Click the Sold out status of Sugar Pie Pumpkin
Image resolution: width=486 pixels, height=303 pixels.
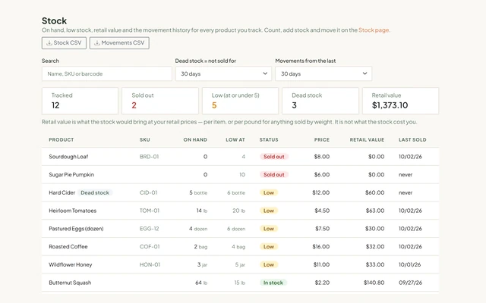pos(274,175)
